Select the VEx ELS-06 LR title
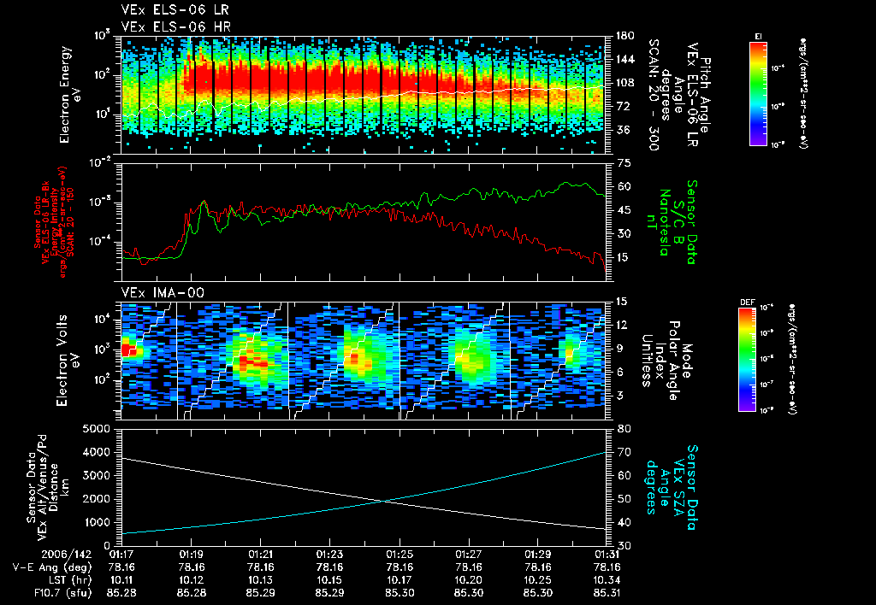 tap(175, 10)
